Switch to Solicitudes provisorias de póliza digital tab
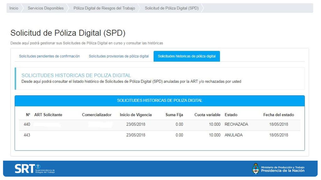The height and width of the screenshot is (180, 321). [x=119, y=56]
